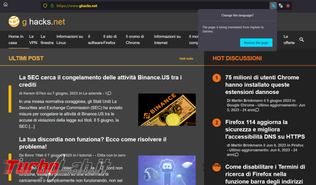Image resolution: width=316 pixels, height=185 pixels.
Task: Open the Le offerte menu item
Action: click(289, 40)
